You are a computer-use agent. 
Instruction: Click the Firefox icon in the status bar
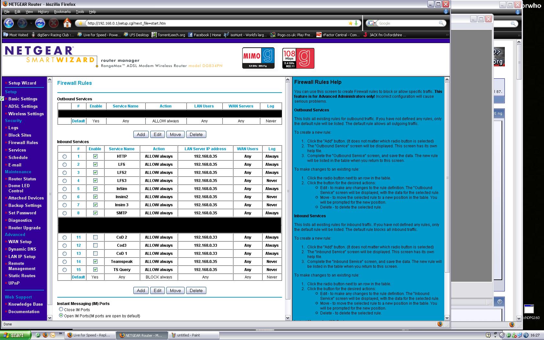(x=440, y=324)
